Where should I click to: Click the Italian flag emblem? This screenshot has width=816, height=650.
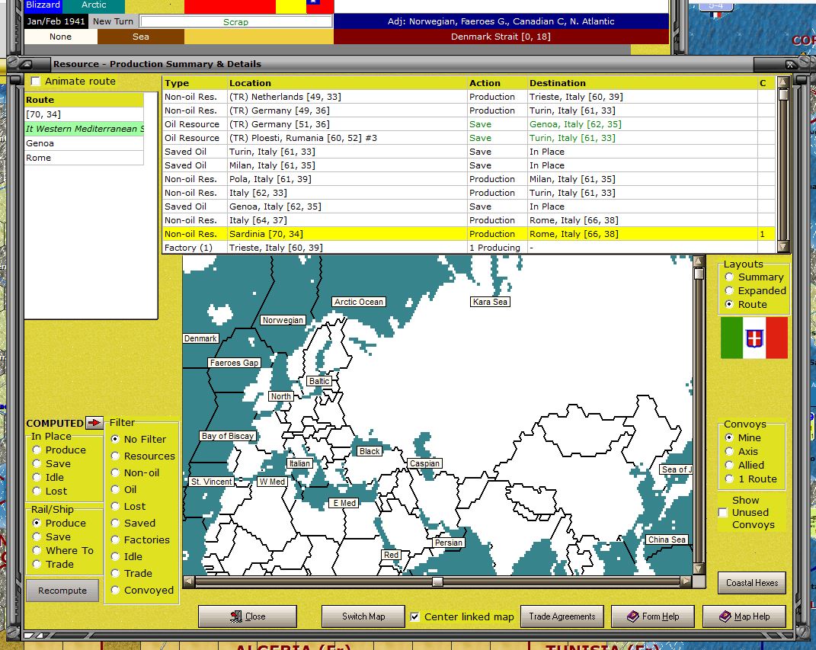click(x=754, y=338)
